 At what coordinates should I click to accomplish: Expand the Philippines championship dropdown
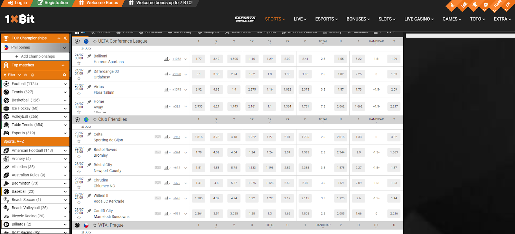point(65,48)
